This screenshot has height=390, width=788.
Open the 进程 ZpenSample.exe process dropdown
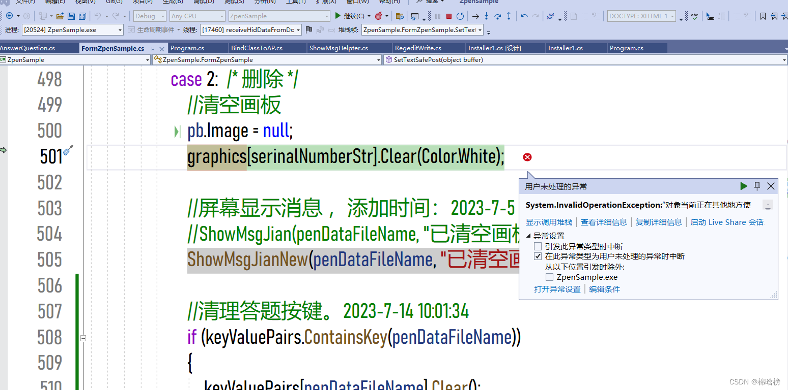coord(72,30)
